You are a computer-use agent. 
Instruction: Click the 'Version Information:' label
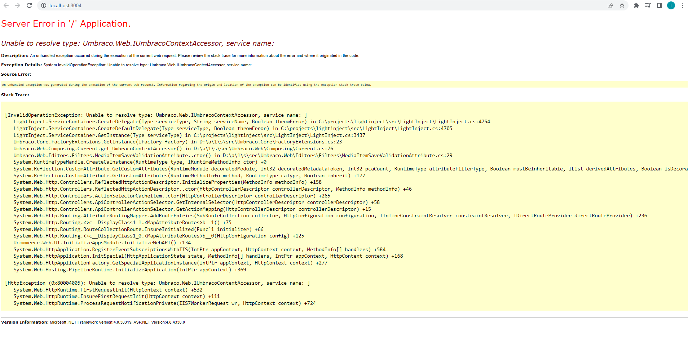25,322
